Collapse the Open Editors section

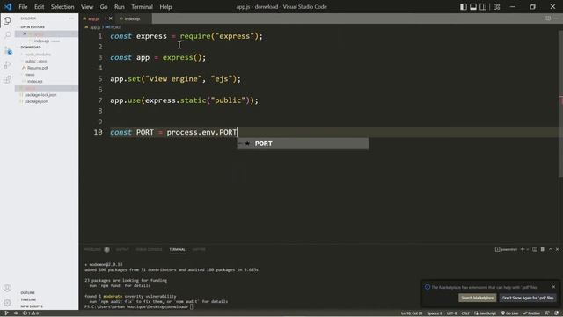[33, 27]
